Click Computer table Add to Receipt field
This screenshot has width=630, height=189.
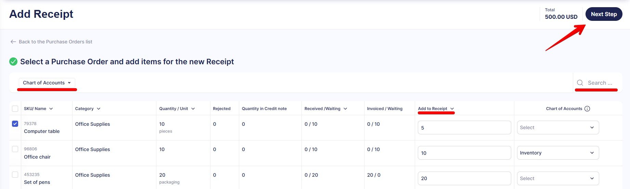click(464, 127)
